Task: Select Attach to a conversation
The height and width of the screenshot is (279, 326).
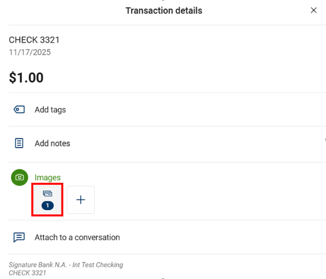Action: click(77, 237)
